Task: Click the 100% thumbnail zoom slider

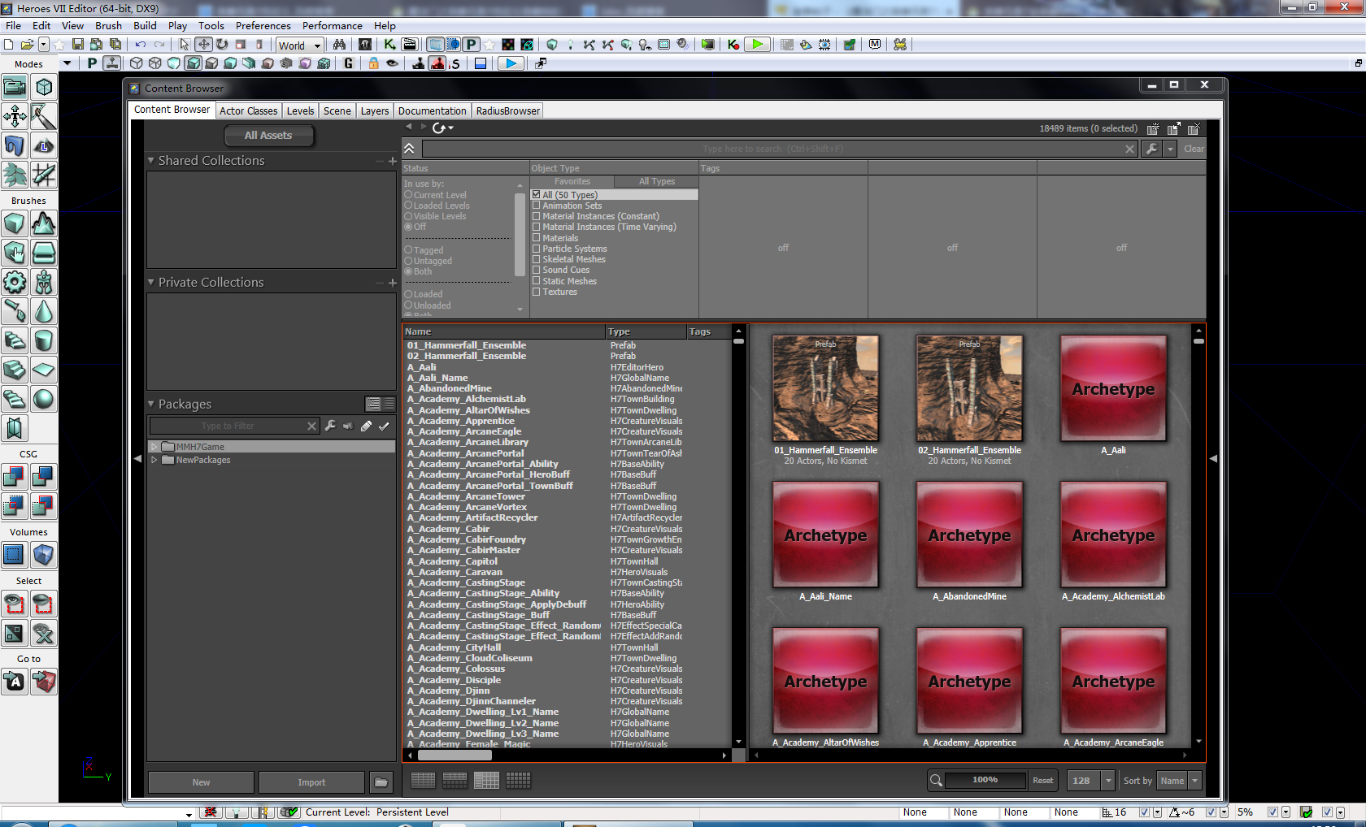Action: tap(985, 780)
